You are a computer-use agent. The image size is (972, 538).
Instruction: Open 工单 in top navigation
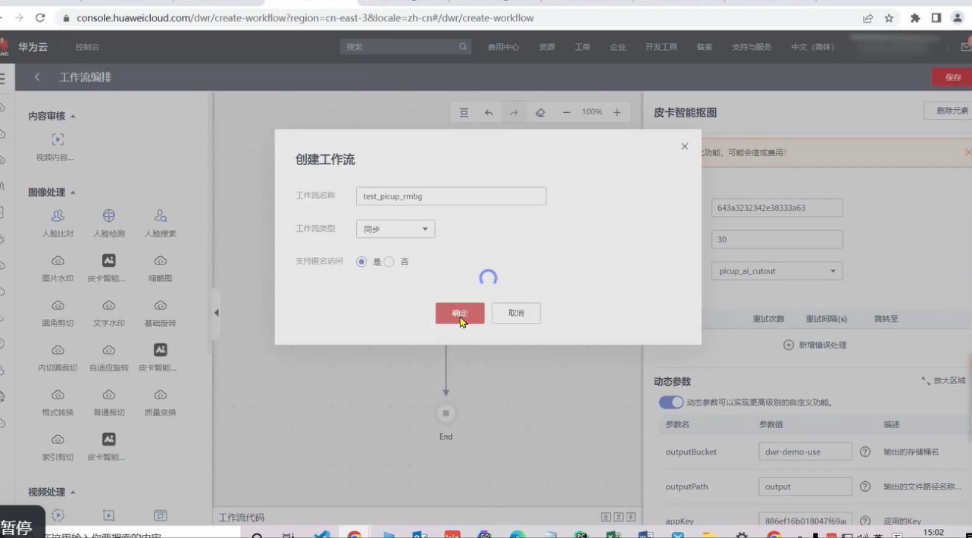[582, 47]
